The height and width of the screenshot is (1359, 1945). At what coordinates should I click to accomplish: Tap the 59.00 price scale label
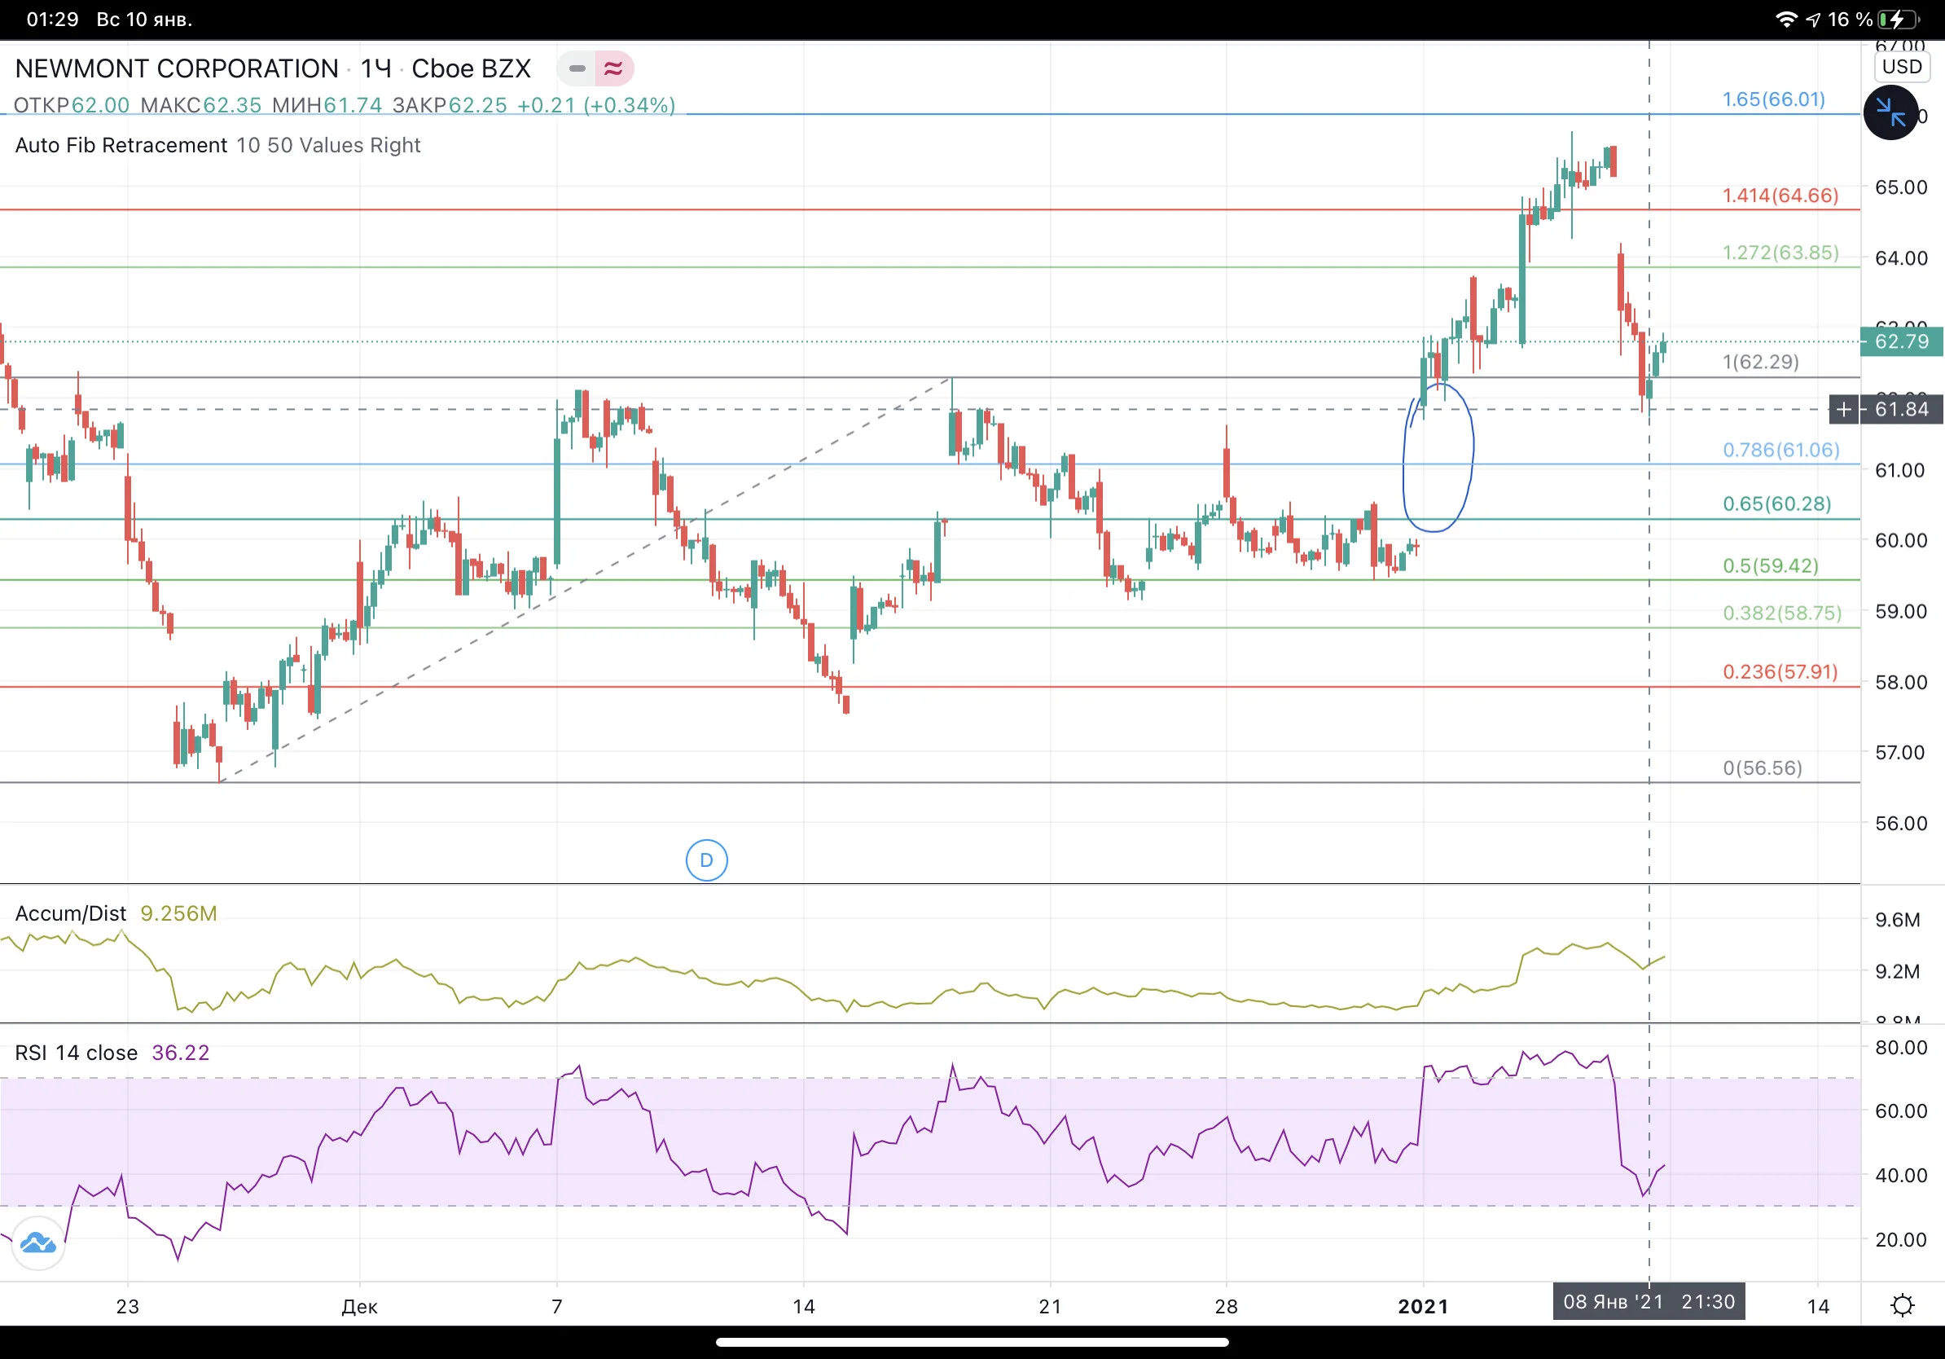1900,612
